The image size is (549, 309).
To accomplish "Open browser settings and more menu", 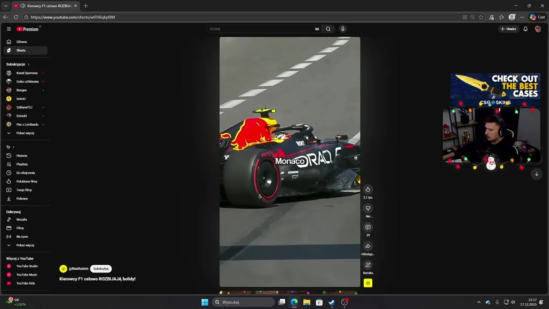I will pyautogui.click(x=522, y=17).
